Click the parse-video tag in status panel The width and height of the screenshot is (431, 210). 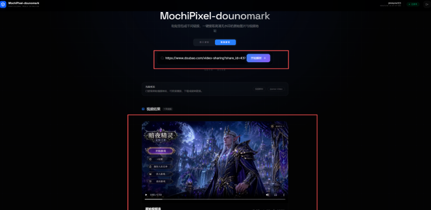tap(276, 89)
